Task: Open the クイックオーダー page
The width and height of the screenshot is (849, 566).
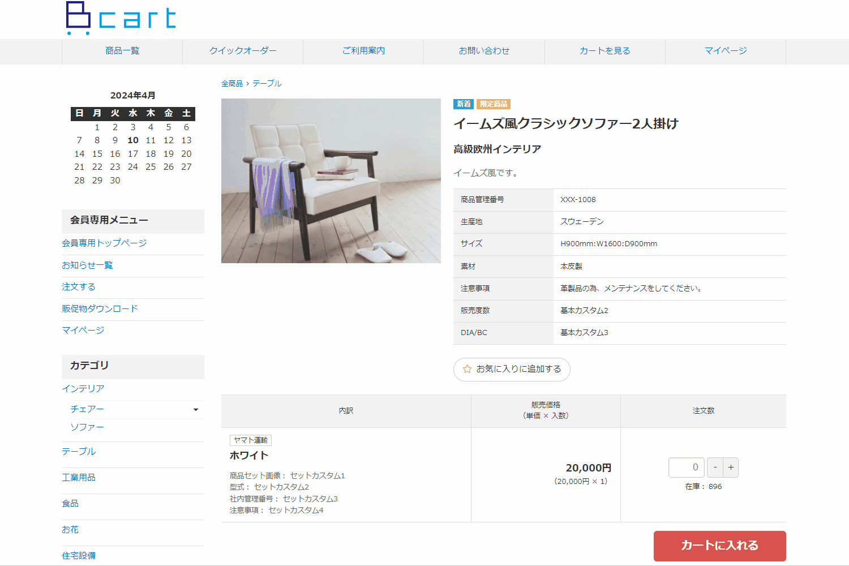Action: [242, 50]
